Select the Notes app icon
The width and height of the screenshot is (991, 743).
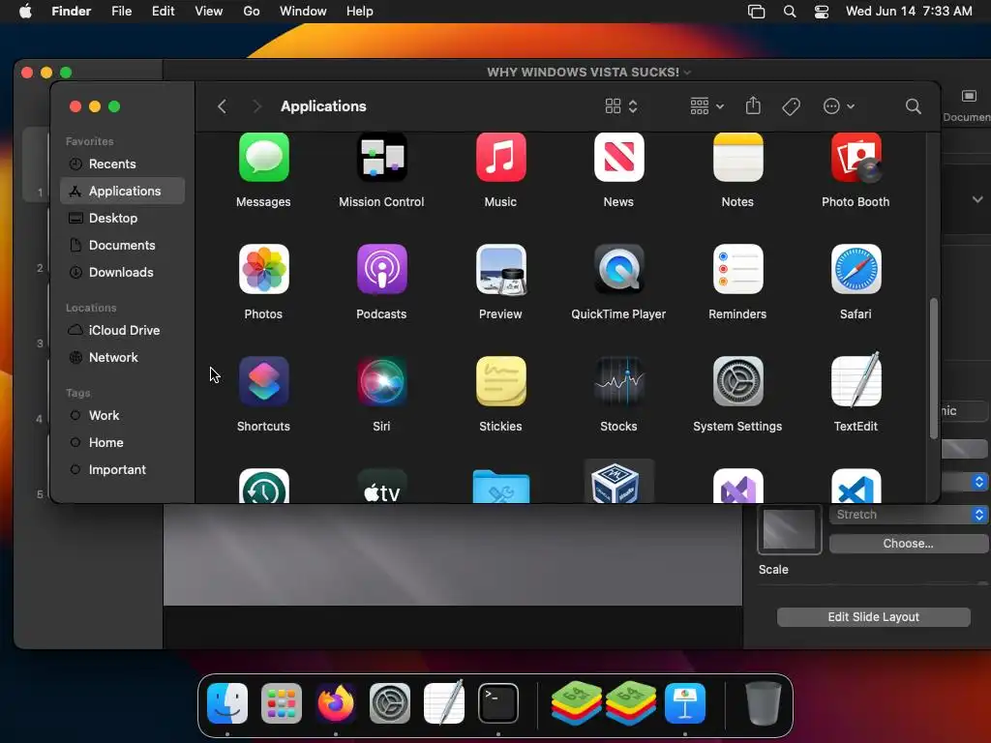tap(737, 158)
